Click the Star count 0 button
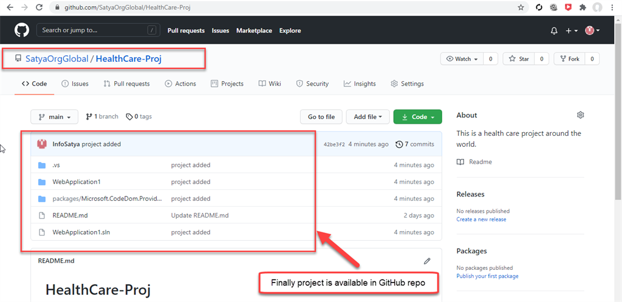Viewport: 622px width, 302px height. [541, 59]
